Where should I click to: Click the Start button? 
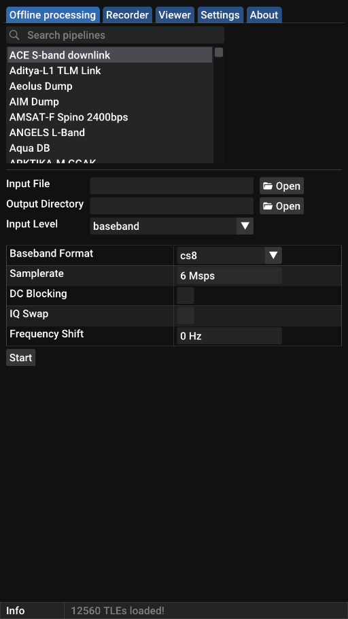[21, 357]
